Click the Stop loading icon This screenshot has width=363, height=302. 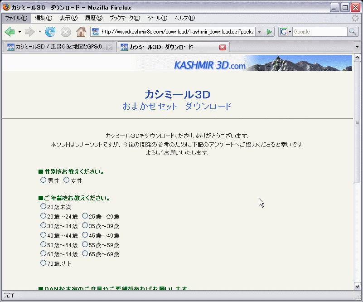(x=66, y=32)
